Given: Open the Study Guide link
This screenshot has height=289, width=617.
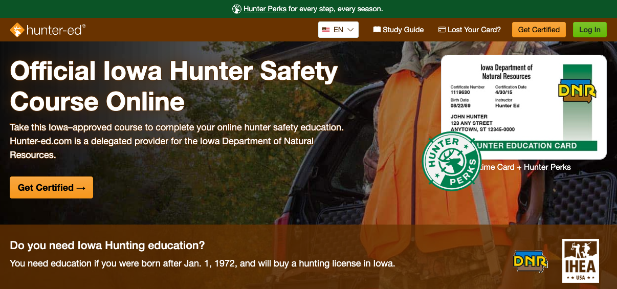Looking at the screenshot, I should point(399,30).
